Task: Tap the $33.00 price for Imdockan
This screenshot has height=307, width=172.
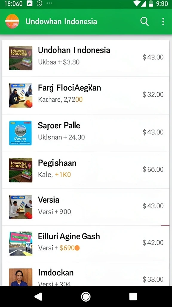Action: [x=153, y=279]
